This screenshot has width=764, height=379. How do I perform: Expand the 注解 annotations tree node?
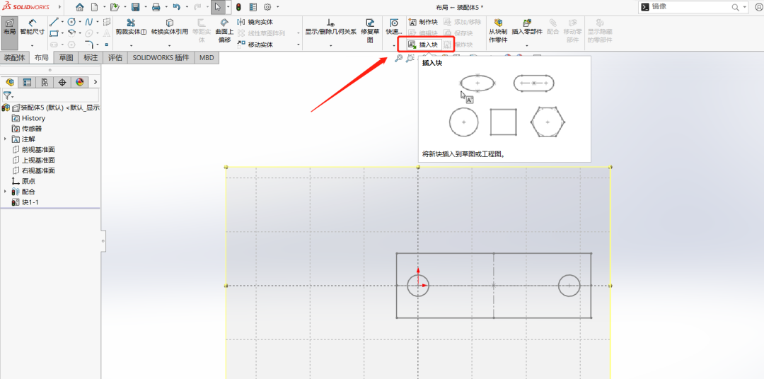6,139
